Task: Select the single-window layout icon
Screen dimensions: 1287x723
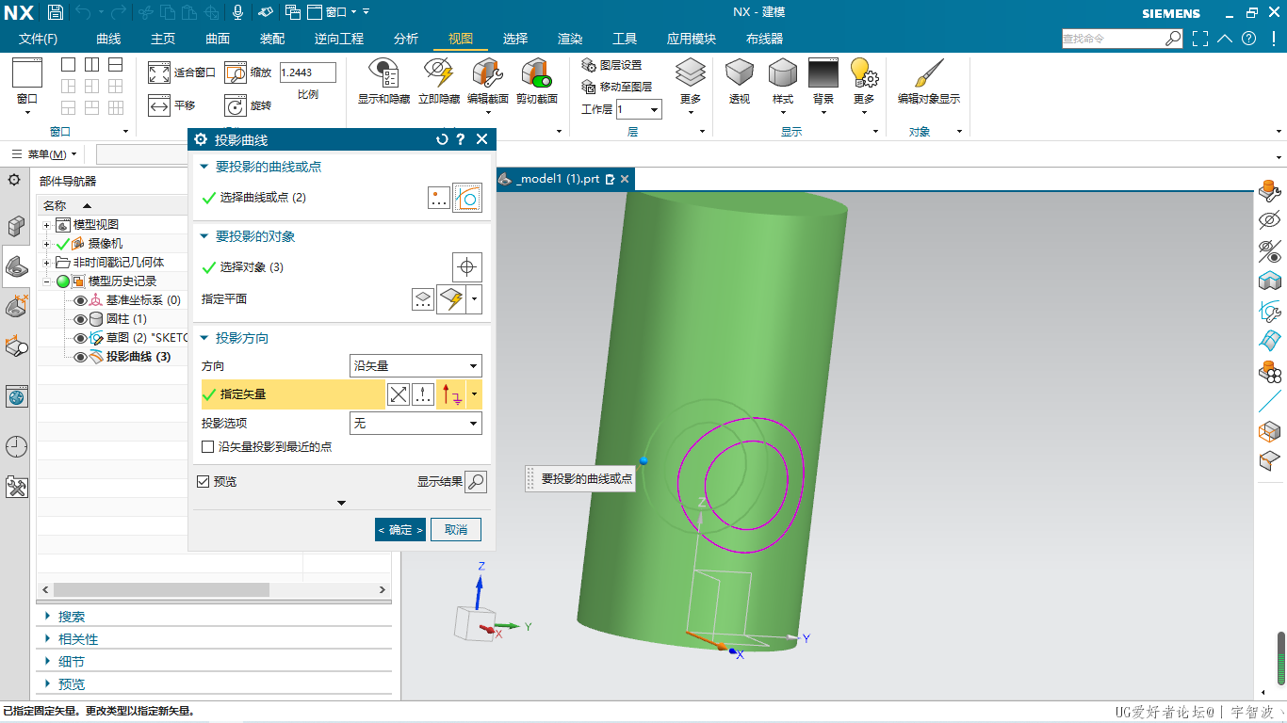Action: 68,65
